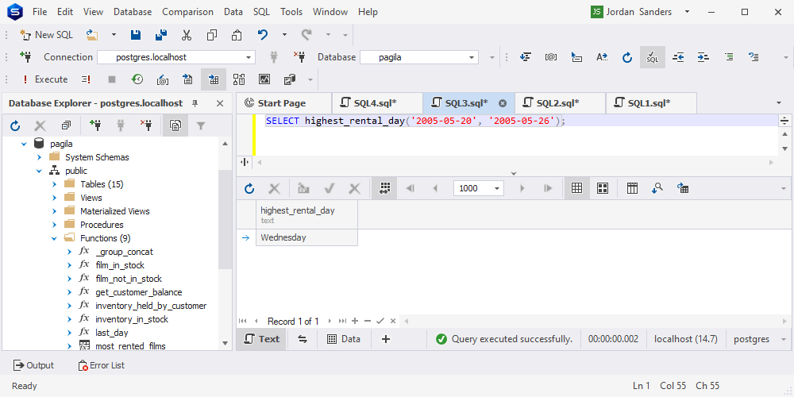Click the New SQL button

click(46, 35)
